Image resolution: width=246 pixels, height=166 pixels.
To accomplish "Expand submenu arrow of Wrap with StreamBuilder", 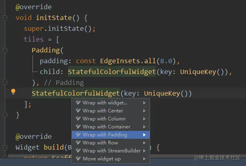I will pos(144,151).
